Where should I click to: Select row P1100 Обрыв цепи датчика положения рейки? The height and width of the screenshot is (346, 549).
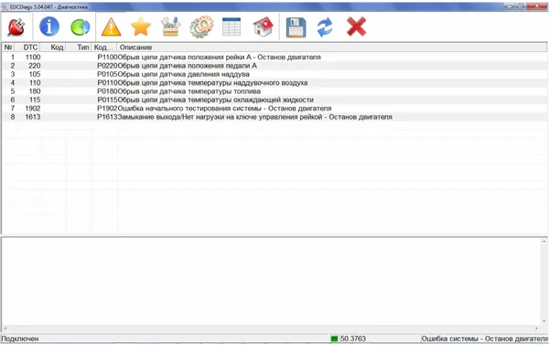coord(274,57)
